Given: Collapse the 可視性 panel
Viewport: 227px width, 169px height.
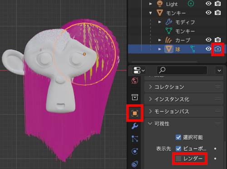Looking at the screenshot, I should click(x=150, y=124).
